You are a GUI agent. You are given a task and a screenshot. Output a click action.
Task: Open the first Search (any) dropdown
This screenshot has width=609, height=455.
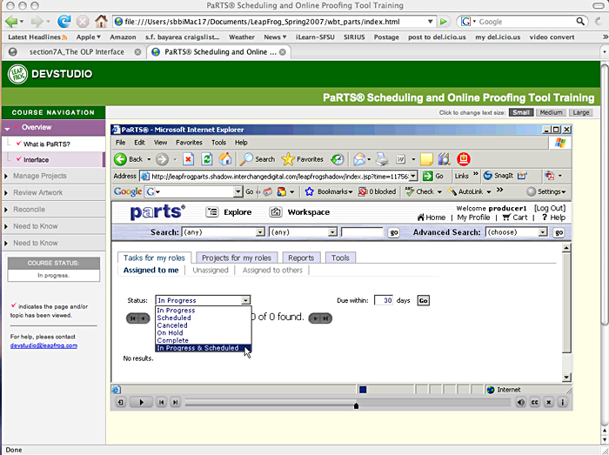pyautogui.click(x=260, y=232)
